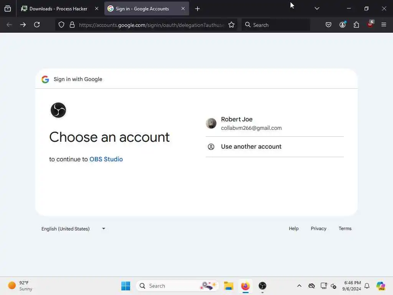
Task: Open tracking protection shield panel
Action: 61,25
